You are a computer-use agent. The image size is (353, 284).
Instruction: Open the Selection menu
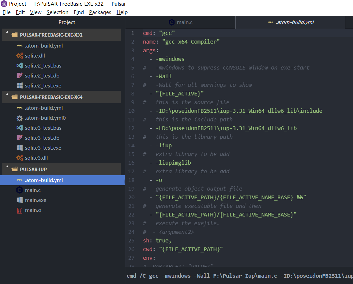point(57,12)
